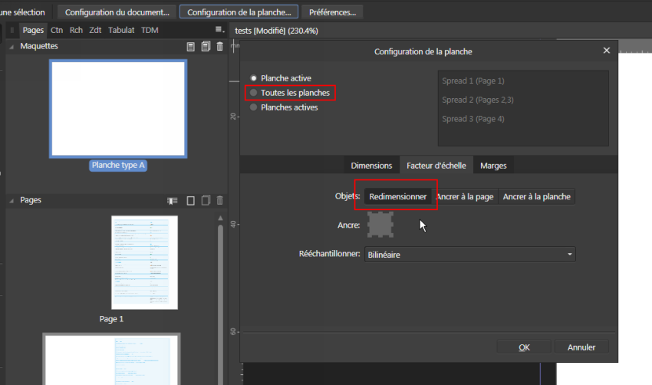The width and height of the screenshot is (652, 385).
Task: Collapse the Maquettes section
Action: click(12, 47)
